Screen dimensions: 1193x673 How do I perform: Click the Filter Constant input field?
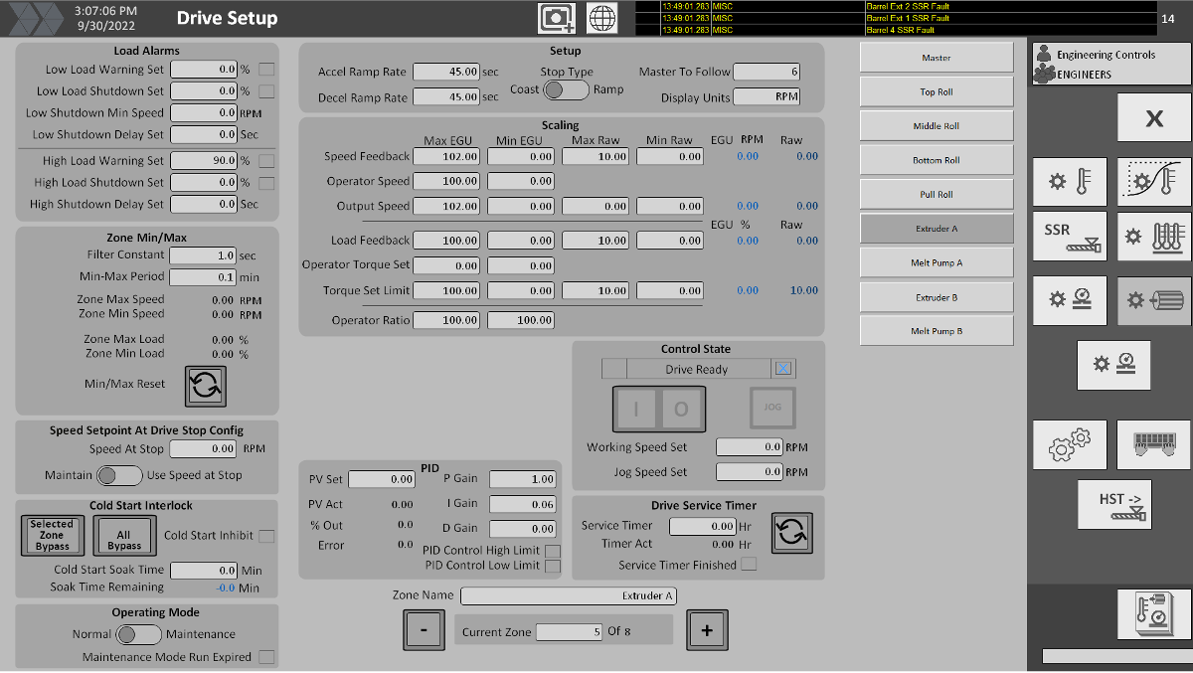click(204, 255)
